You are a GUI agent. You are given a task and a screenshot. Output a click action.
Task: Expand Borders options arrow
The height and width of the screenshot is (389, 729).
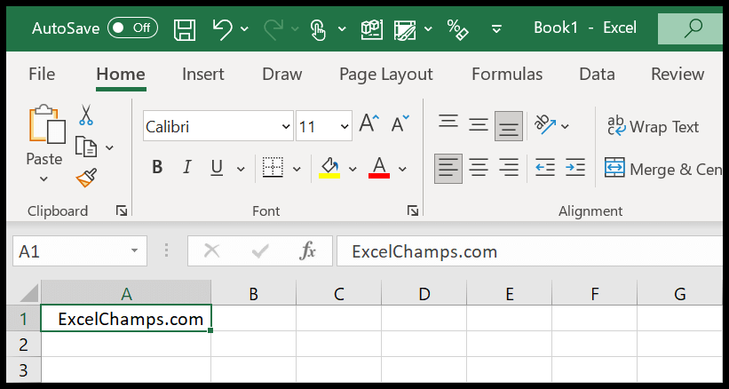click(297, 169)
